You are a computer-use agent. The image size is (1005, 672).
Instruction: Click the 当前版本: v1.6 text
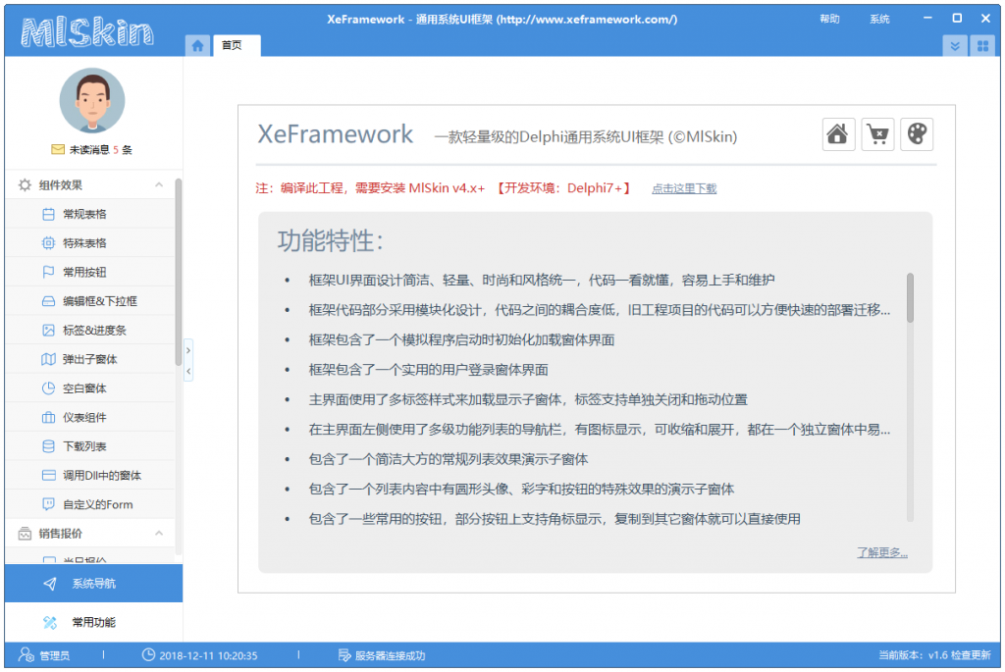pyautogui.click(x=913, y=654)
